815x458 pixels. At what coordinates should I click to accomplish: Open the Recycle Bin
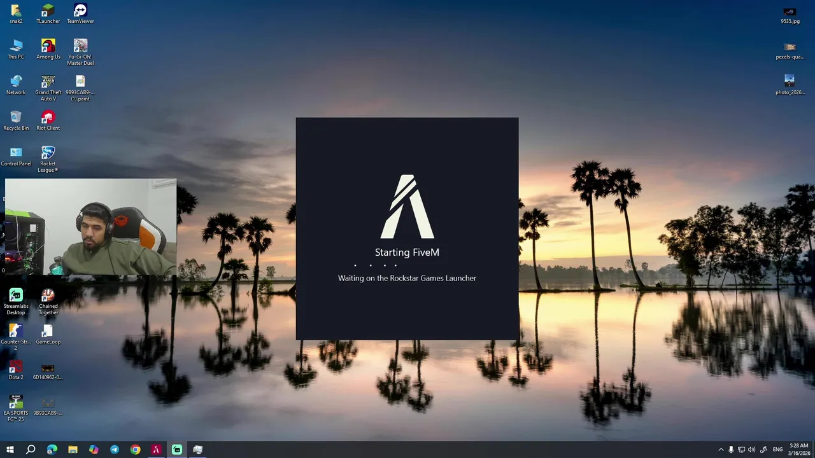point(16,121)
